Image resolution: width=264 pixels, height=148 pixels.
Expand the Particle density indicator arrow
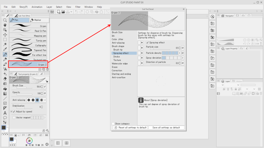[180, 53]
